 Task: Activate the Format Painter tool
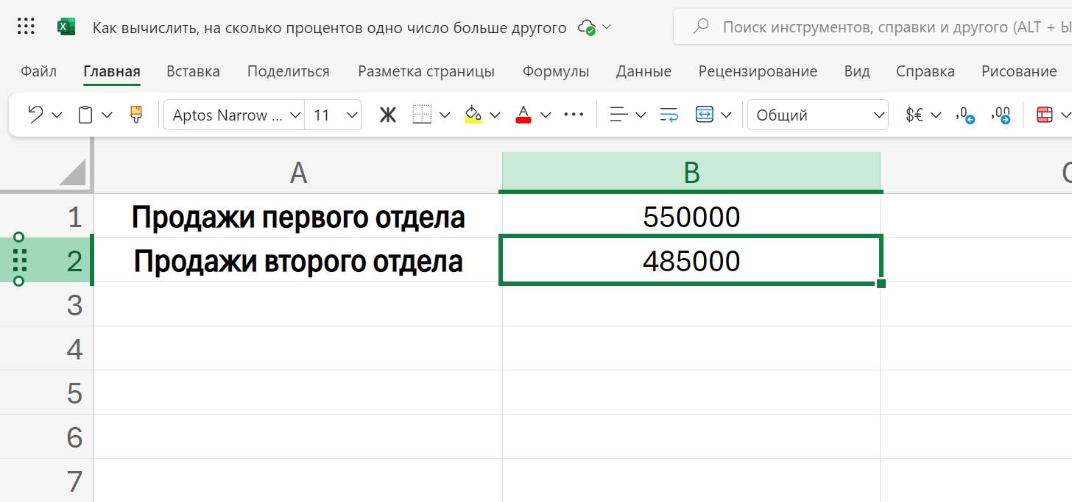click(137, 115)
